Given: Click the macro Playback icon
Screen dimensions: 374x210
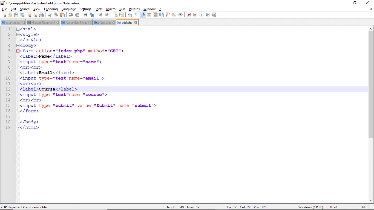Looking at the screenshot, I should [x=202, y=15].
